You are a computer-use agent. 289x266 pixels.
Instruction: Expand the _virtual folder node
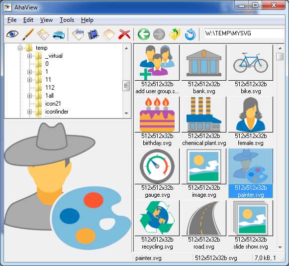point(29,56)
